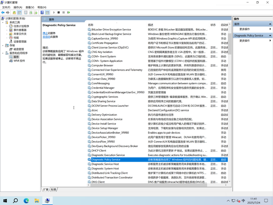
Task: Select the 事件查看器 icon in the tree
Action: click(11, 30)
